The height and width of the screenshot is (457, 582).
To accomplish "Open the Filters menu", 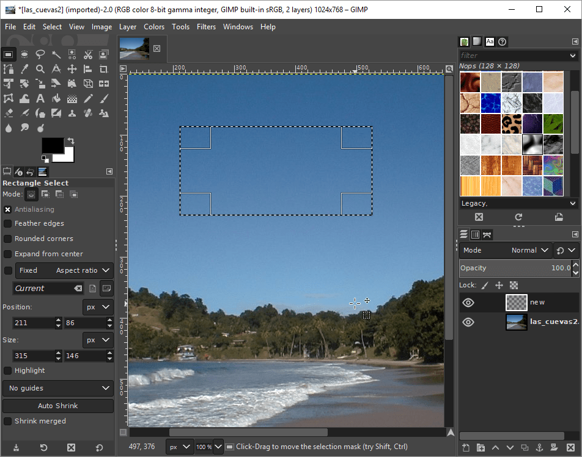I will coord(206,27).
